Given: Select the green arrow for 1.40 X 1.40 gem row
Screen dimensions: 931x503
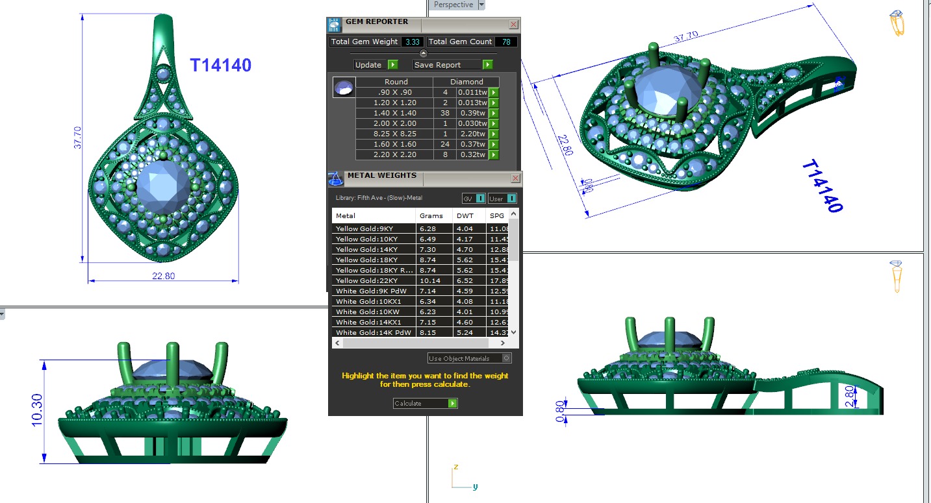Looking at the screenshot, I should coord(494,113).
